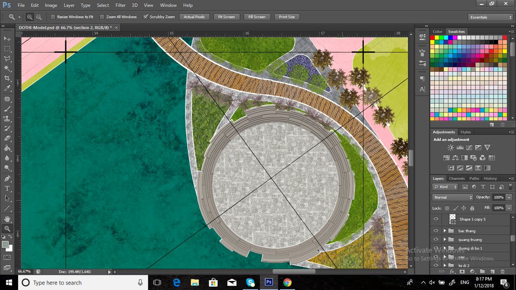Enable Zoom All Windows checkbox
The width and height of the screenshot is (516, 290).
tap(102, 17)
